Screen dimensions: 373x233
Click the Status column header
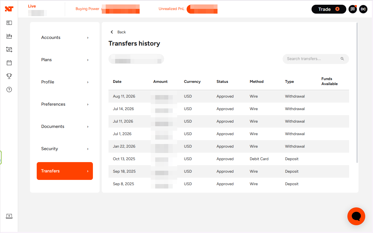tap(222, 81)
